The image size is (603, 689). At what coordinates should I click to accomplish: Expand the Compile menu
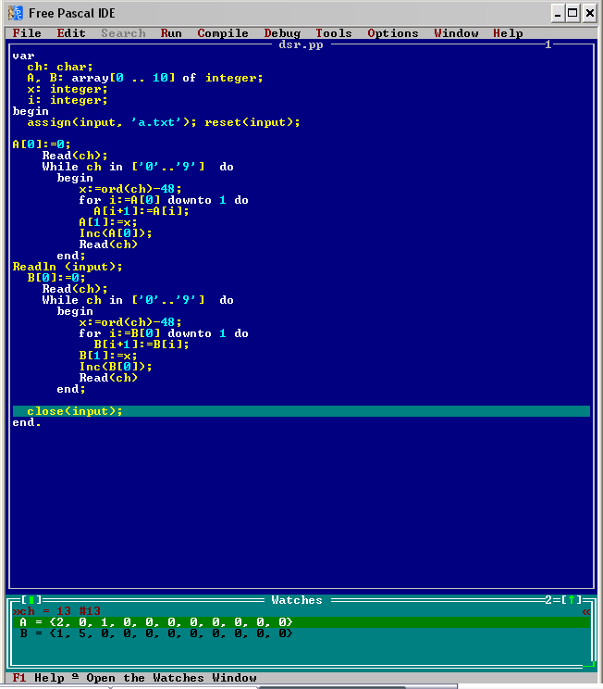click(x=223, y=33)
